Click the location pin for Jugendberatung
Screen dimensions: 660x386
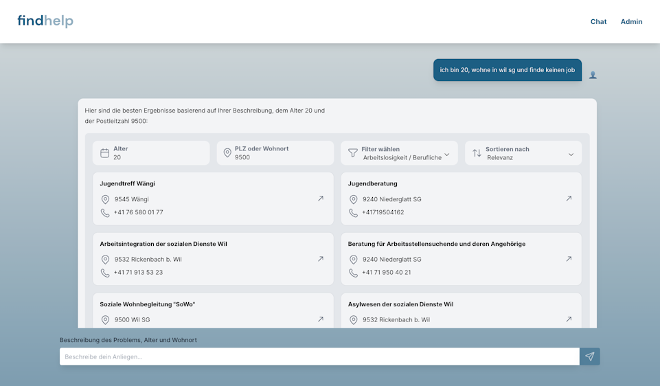click(354, 199)
